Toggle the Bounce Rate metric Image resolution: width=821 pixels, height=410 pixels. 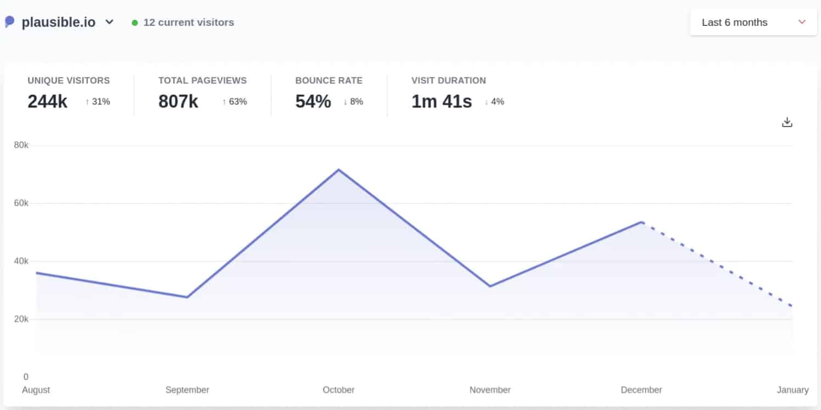coord(328,91)
